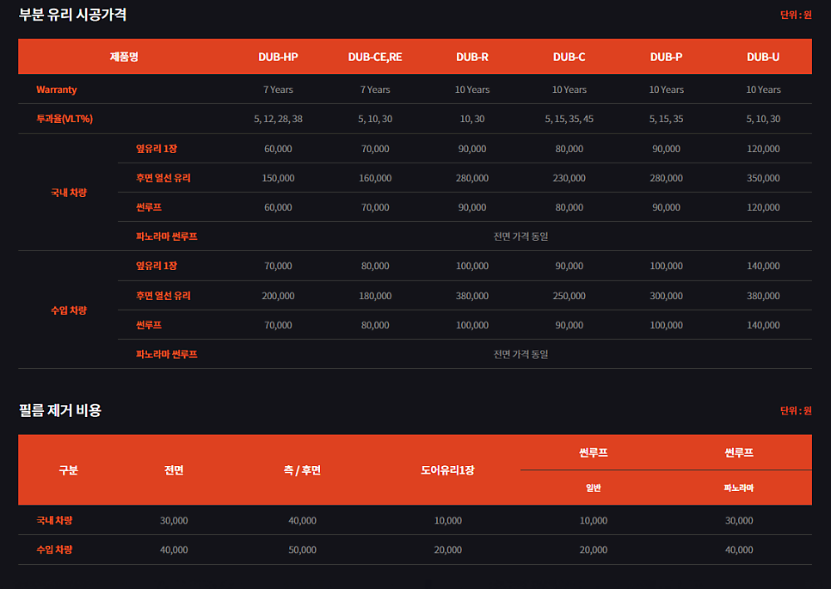Select the 50,000 removal cost cell
This screenshot has height=589, width=831.
coord(302,549)
